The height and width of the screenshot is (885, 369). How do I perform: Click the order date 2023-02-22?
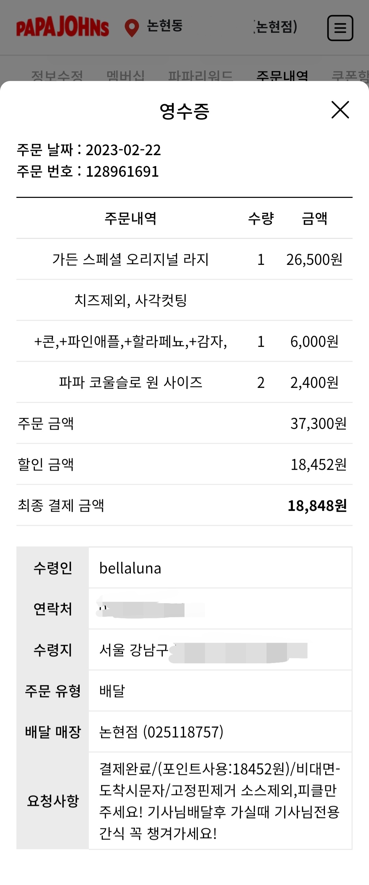click(x=123, y=150)
